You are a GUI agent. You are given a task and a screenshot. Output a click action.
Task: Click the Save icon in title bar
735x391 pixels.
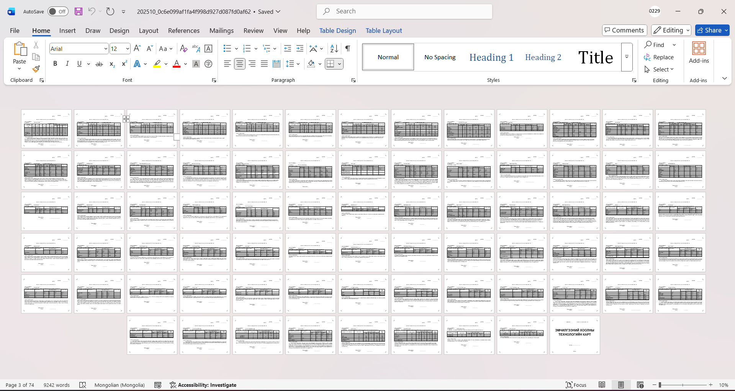pos(79,11)
